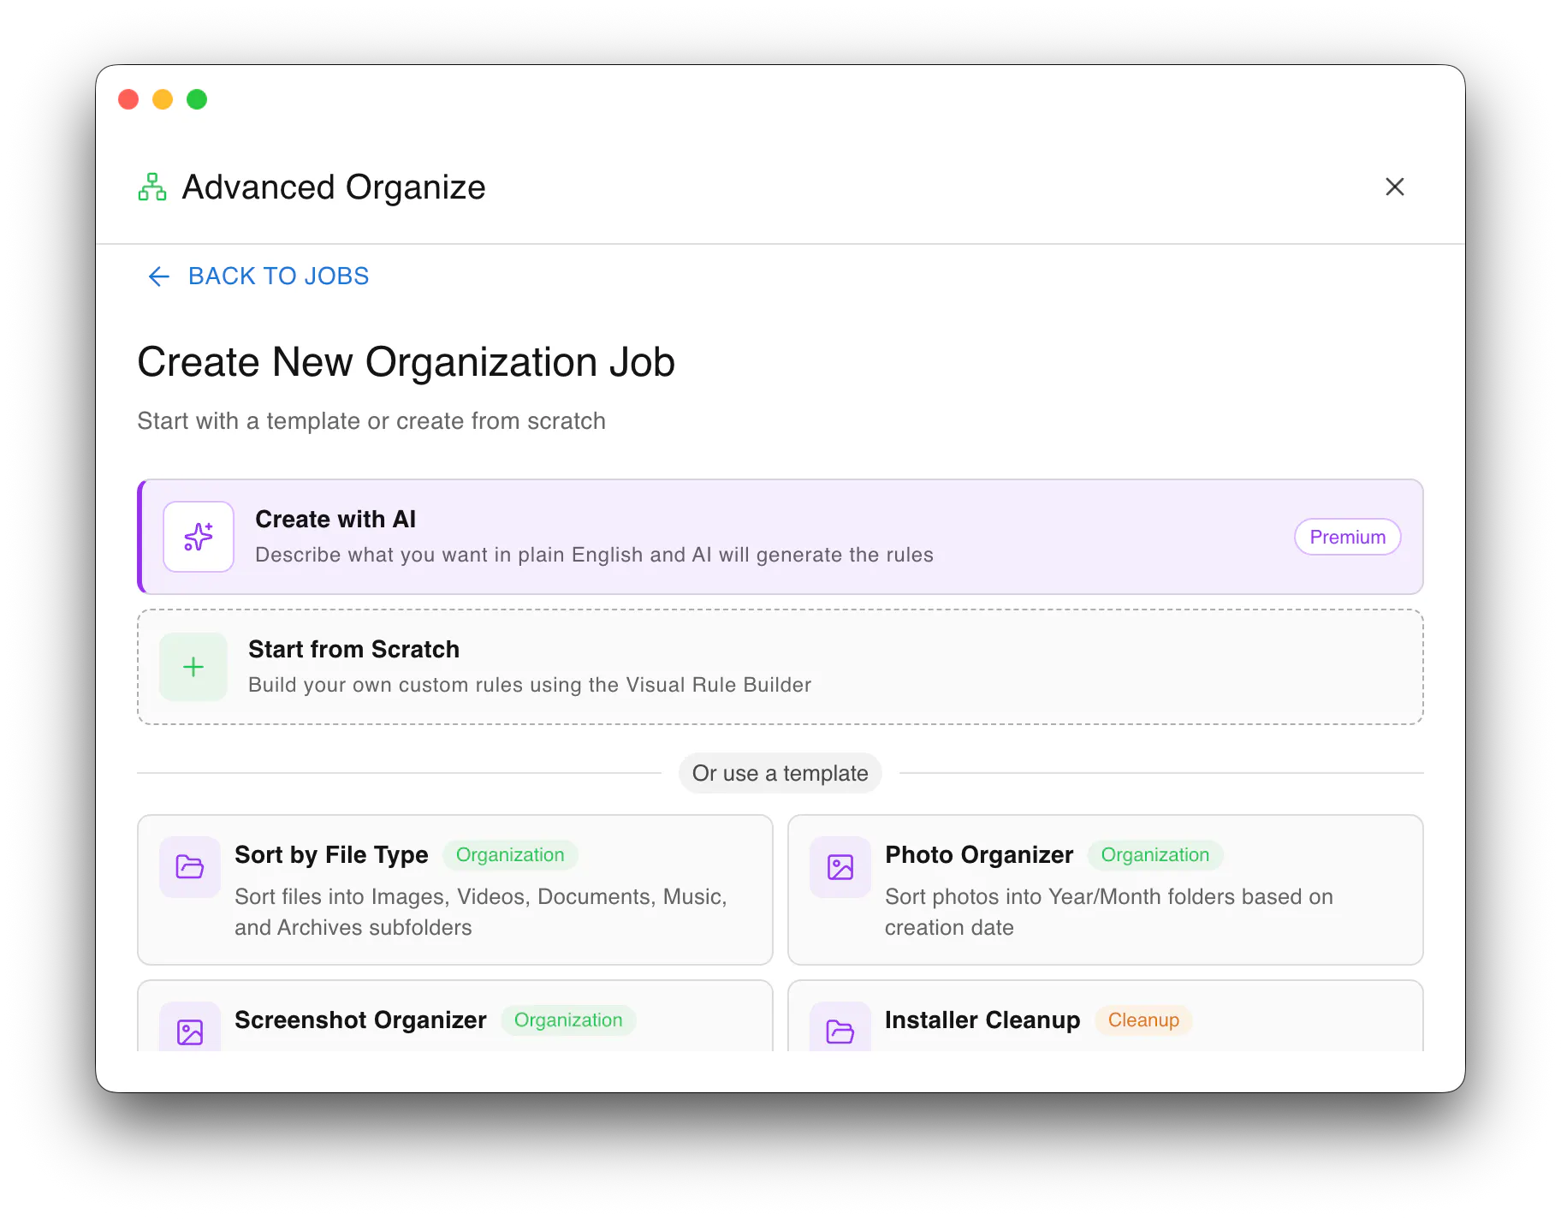
Task: Click the Advanced Organize hierarchy icon
Action: (152, 187)
